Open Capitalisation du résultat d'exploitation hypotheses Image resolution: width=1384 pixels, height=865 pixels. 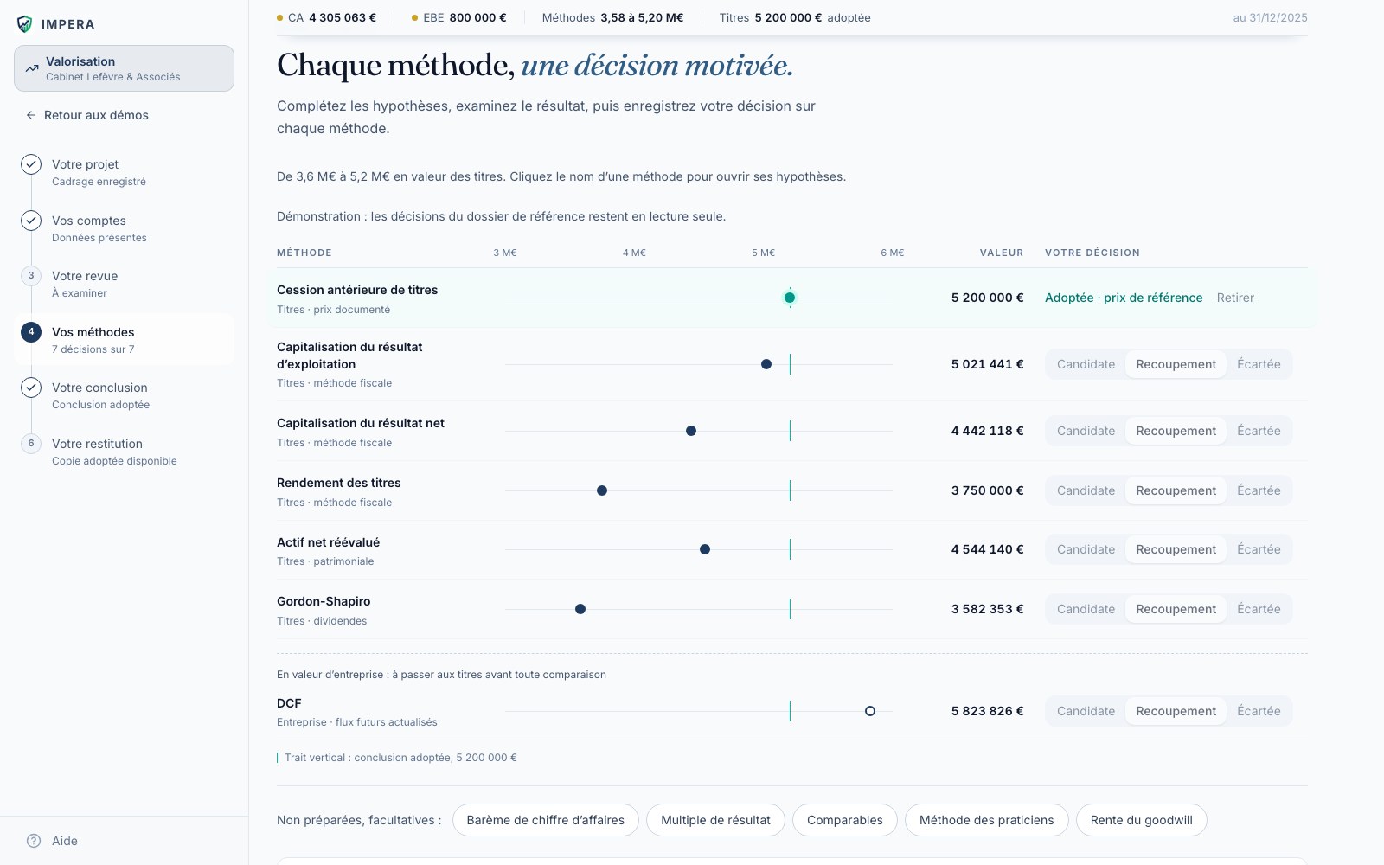pos(349,356)
